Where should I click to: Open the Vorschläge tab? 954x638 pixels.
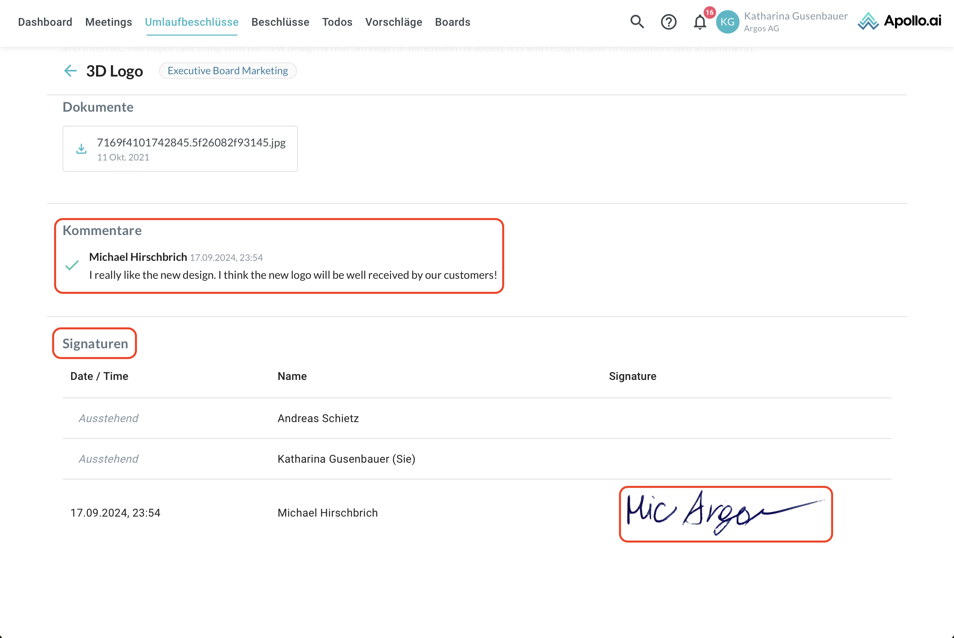coord(393,22)
